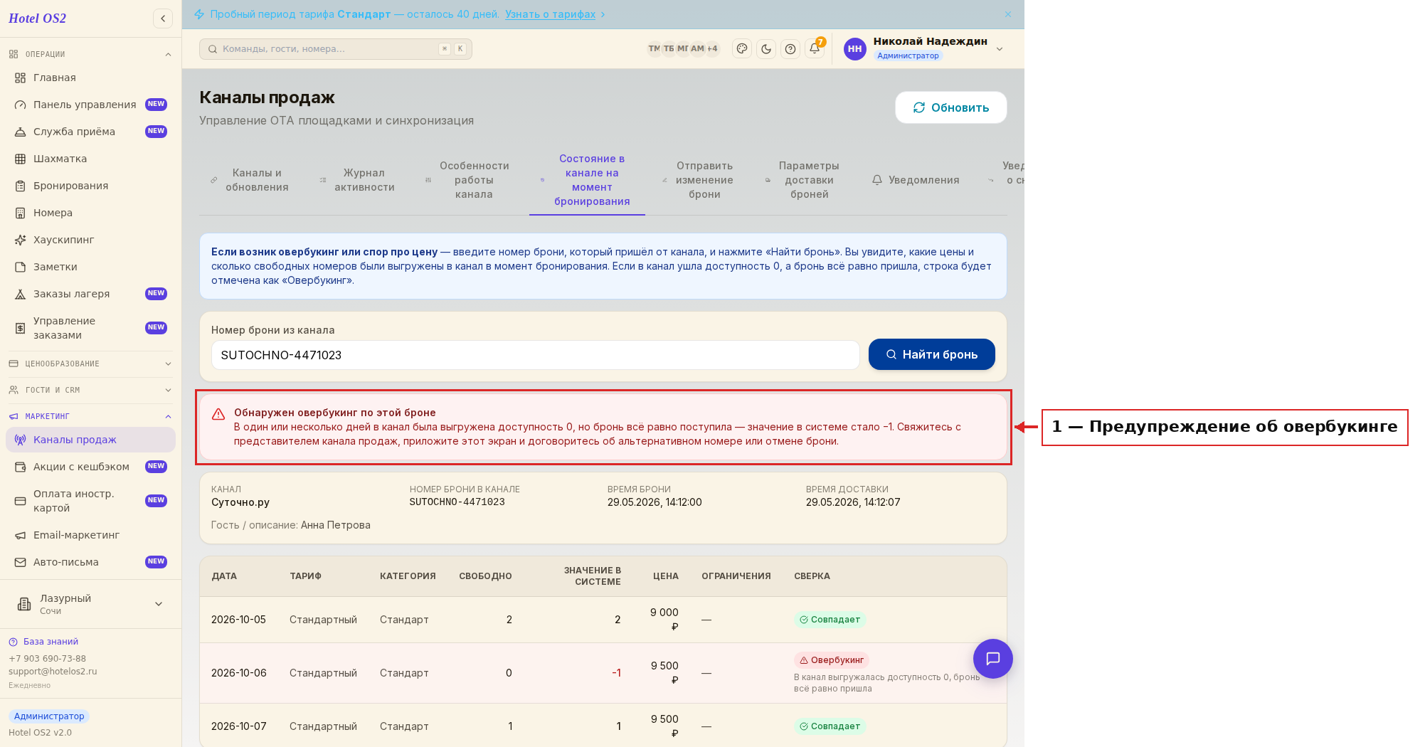Open the Номера section
The height and width of the screenshot is (747, 1425).
tap(90, 213)
